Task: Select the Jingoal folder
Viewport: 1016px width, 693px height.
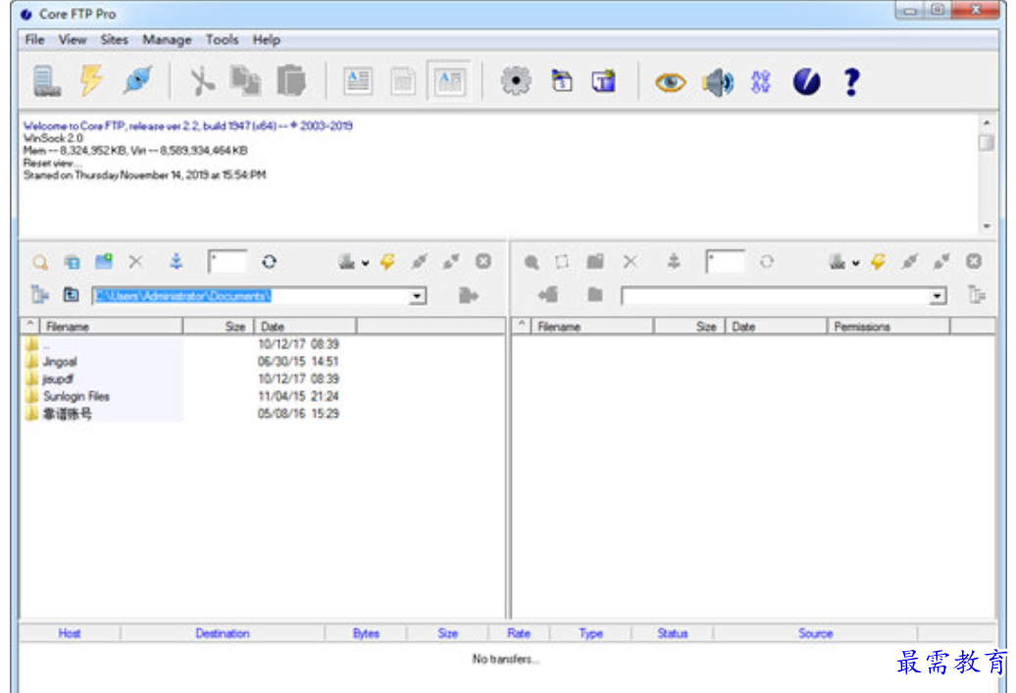Action: (60, 362)
